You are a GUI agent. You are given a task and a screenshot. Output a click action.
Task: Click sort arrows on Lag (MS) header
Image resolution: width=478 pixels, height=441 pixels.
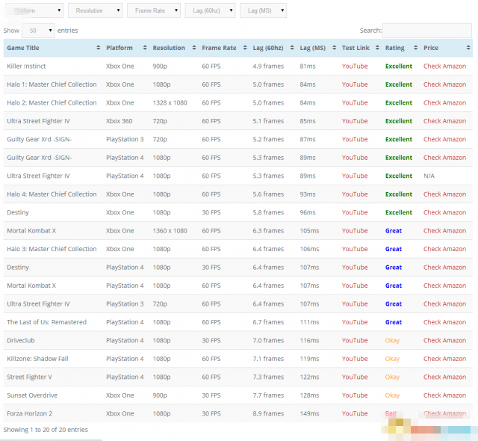pyautogui.click(x=333, y=48)
